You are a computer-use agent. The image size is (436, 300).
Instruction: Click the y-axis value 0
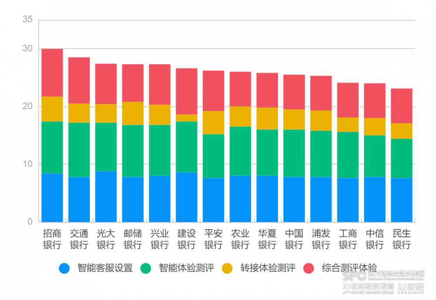tap(30, 221)
